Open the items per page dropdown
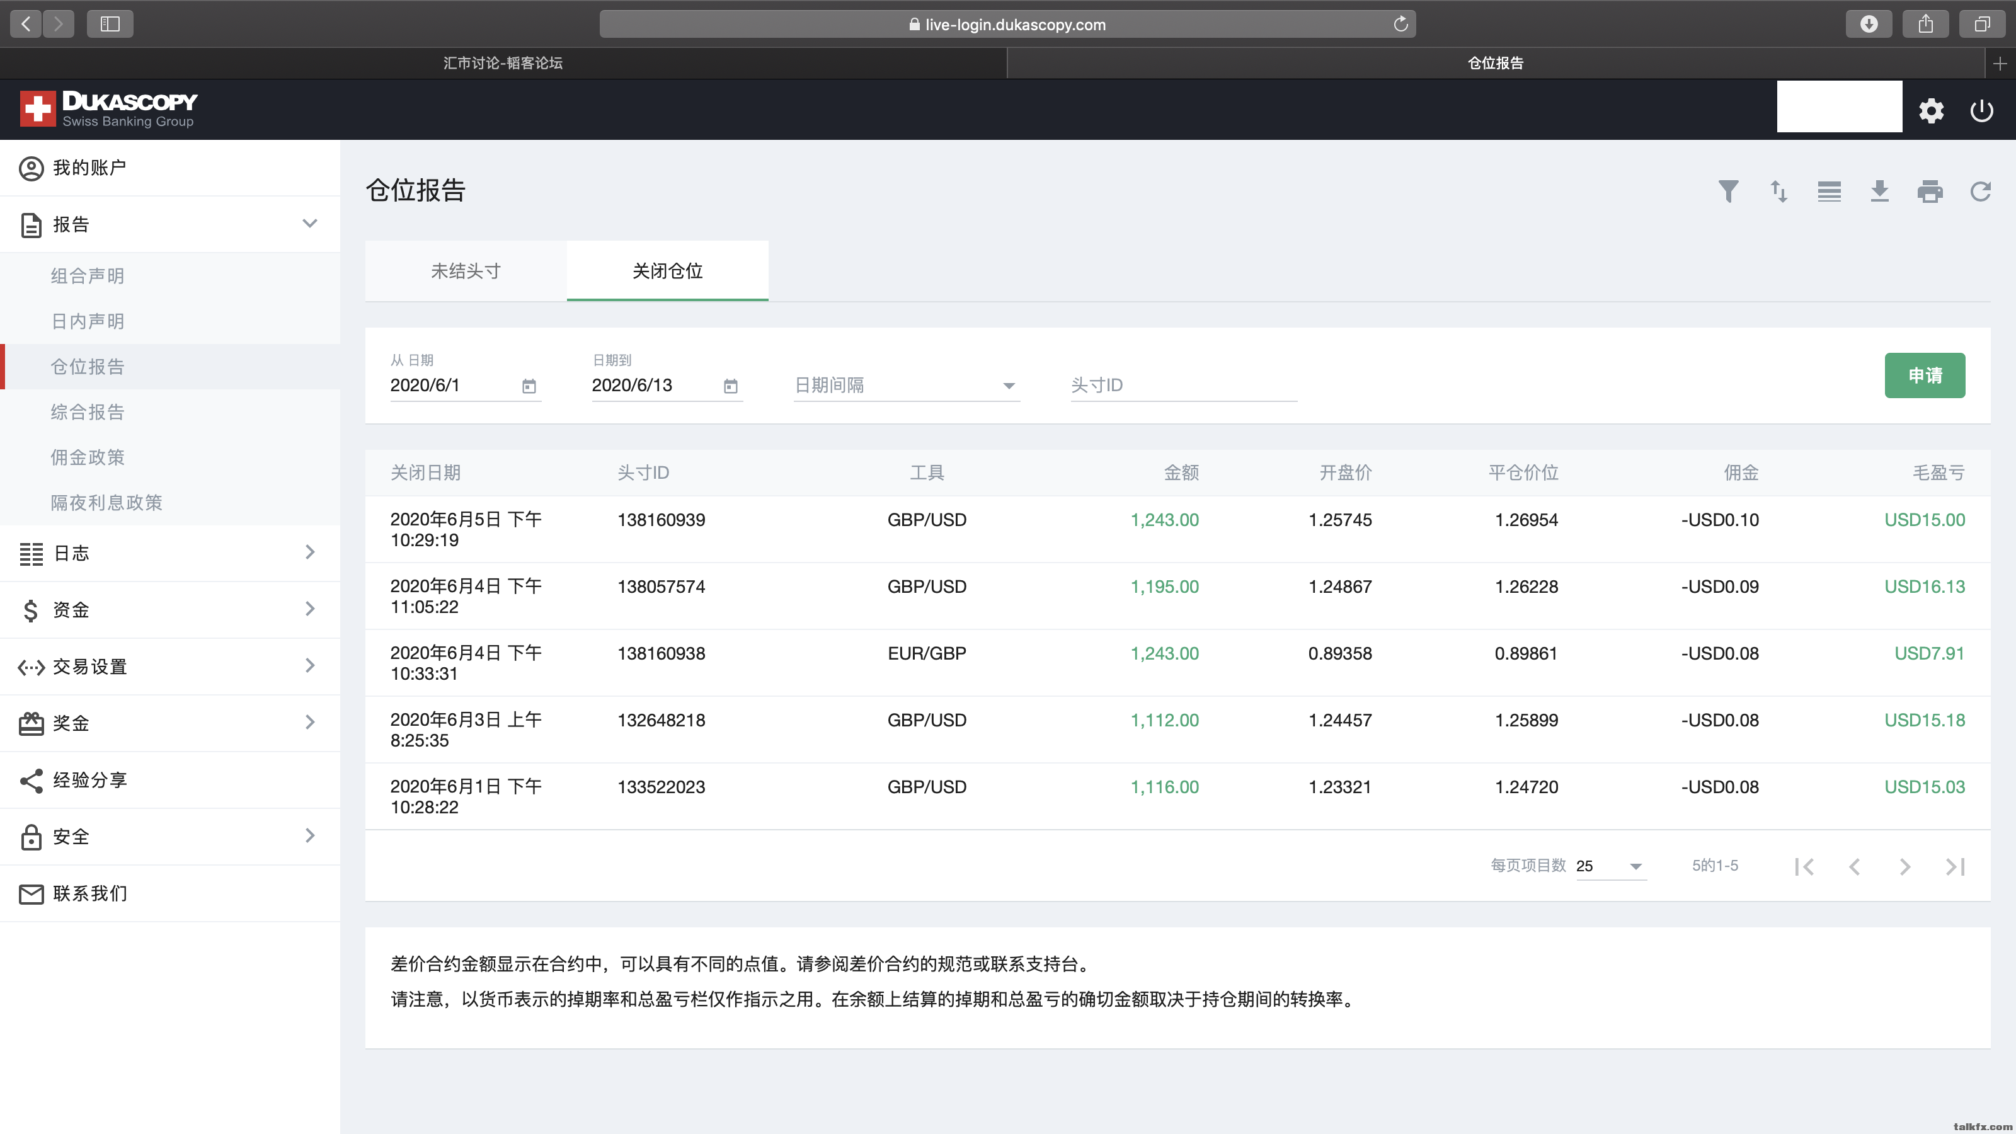The image size is (2016, 1134). pyautogui.click(x=1611, y=866)
